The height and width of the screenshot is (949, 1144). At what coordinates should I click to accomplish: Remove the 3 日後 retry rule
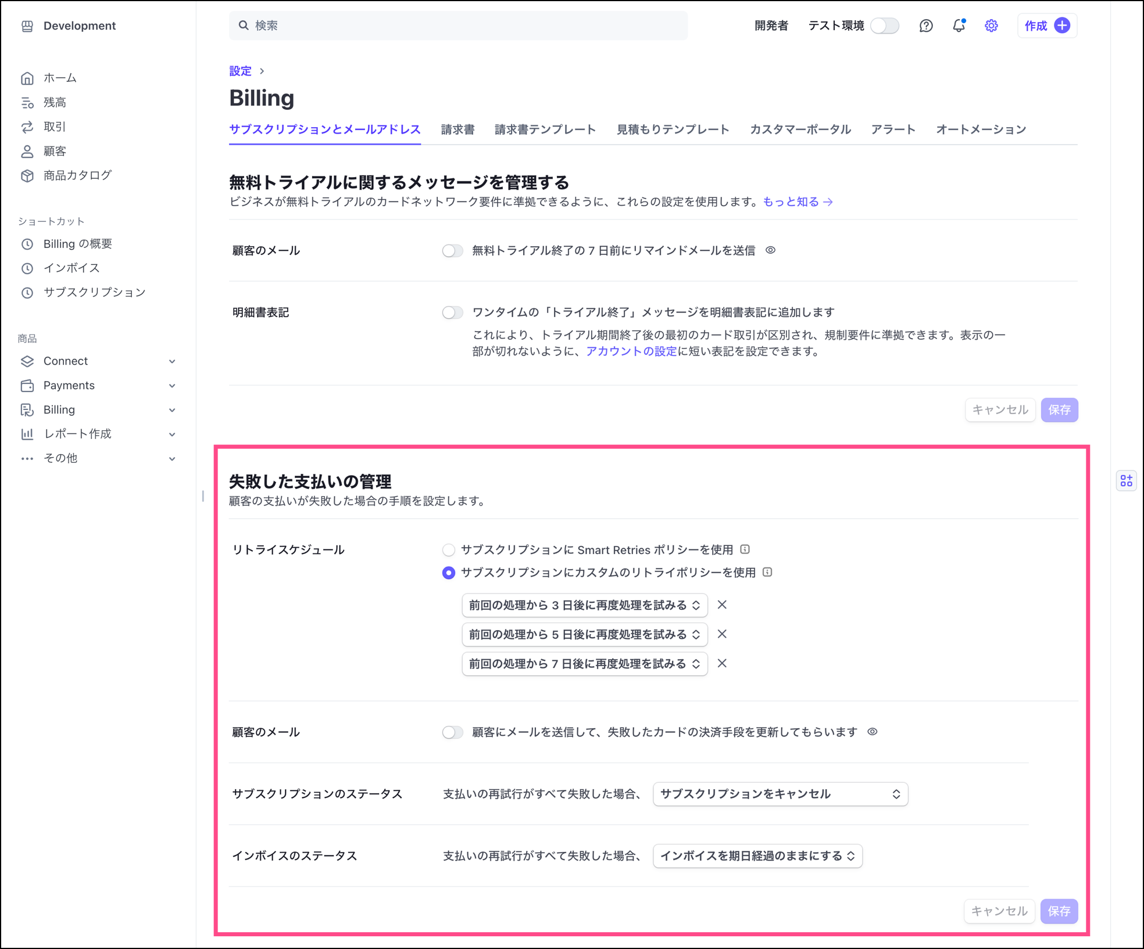tap(722, 605)
